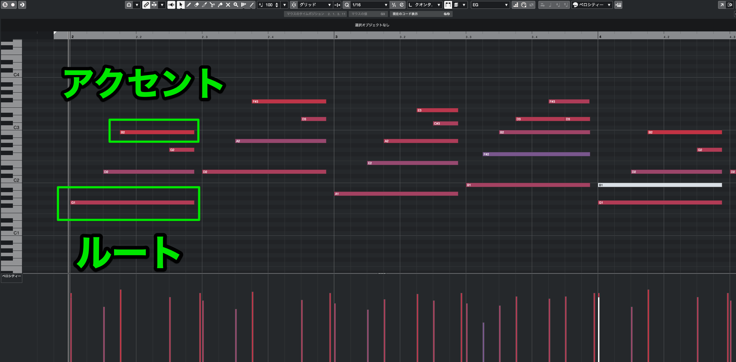The width and height of the screenshot is (736, 362).
Task: Toggle auto select controllers icon
Action: click(129, 5)
